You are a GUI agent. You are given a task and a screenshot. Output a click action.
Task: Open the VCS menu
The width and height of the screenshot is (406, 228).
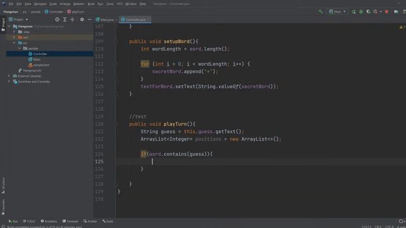click(x=119, y=4)
